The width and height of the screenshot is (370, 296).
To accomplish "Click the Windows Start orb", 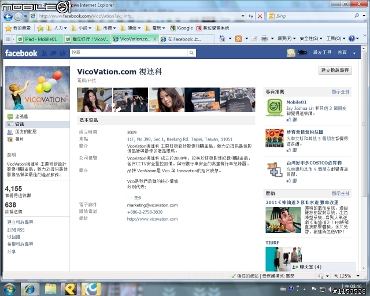I will (x=10, y=289).
